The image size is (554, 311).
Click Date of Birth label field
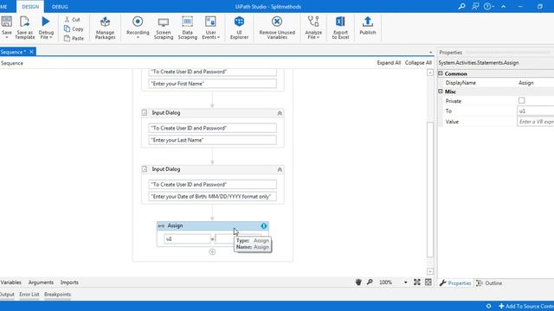coord(212,196)
